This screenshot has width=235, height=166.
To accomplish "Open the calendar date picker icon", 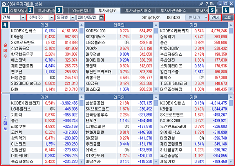I will [101, 18].
